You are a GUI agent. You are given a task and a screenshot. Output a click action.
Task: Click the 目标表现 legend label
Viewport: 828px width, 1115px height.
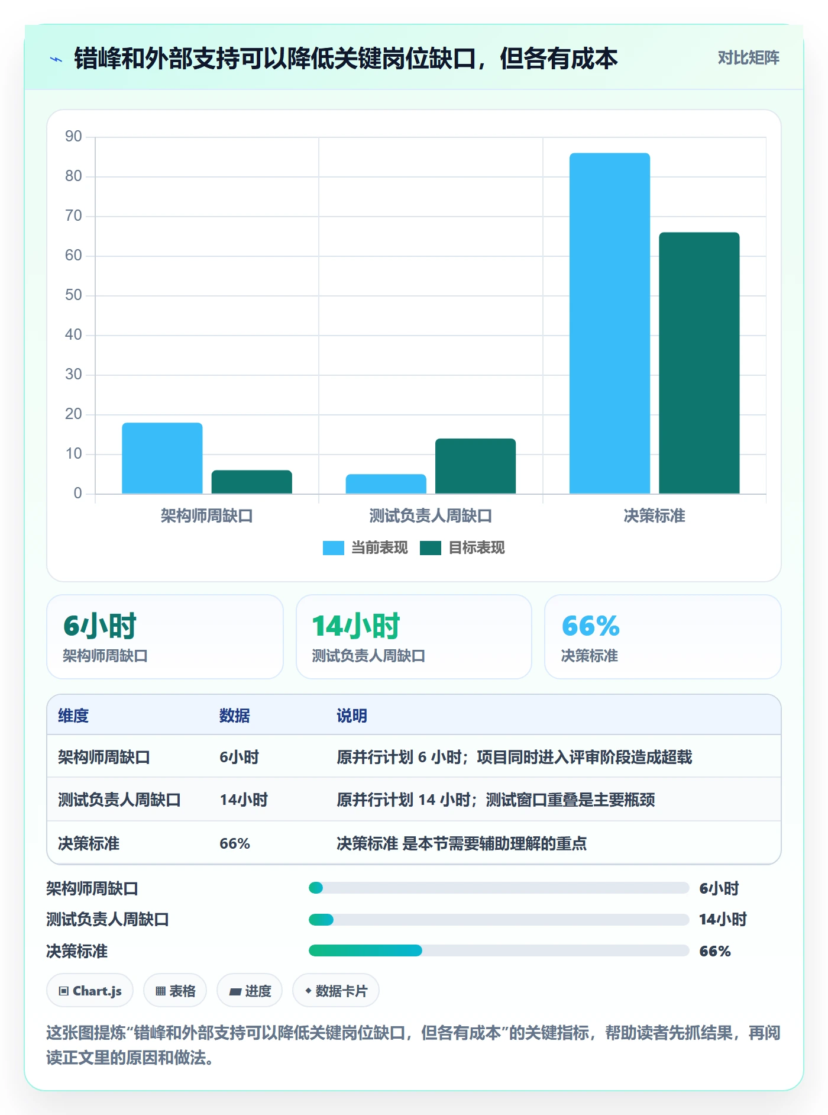(476, 548)
